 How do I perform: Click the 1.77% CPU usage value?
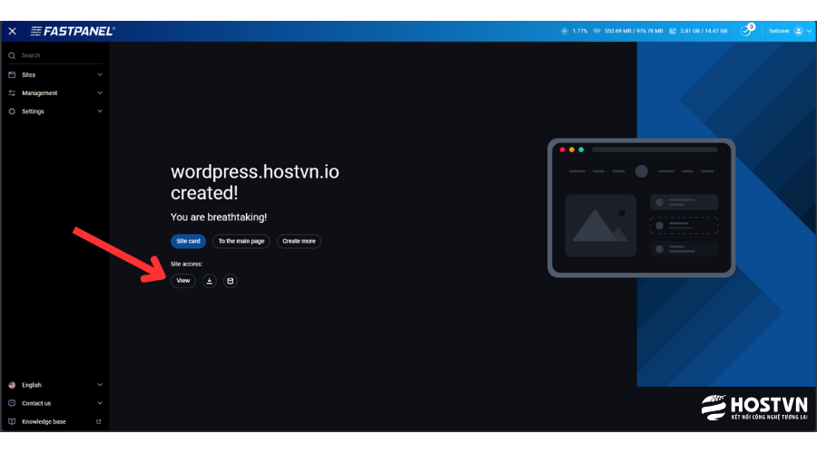pos(579,31)
